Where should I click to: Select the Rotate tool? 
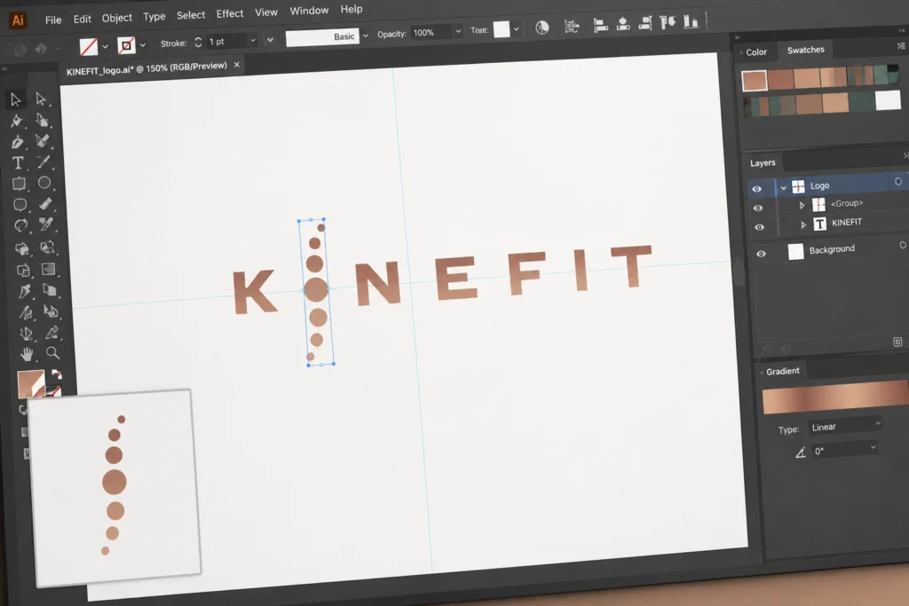pos(21,226)
